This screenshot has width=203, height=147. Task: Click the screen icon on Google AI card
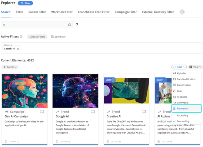93,112
